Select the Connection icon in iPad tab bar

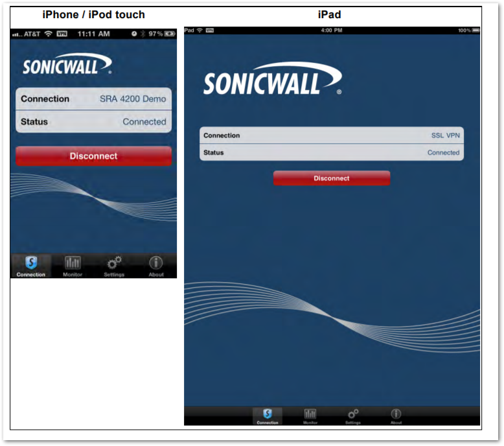pos(268,414)
